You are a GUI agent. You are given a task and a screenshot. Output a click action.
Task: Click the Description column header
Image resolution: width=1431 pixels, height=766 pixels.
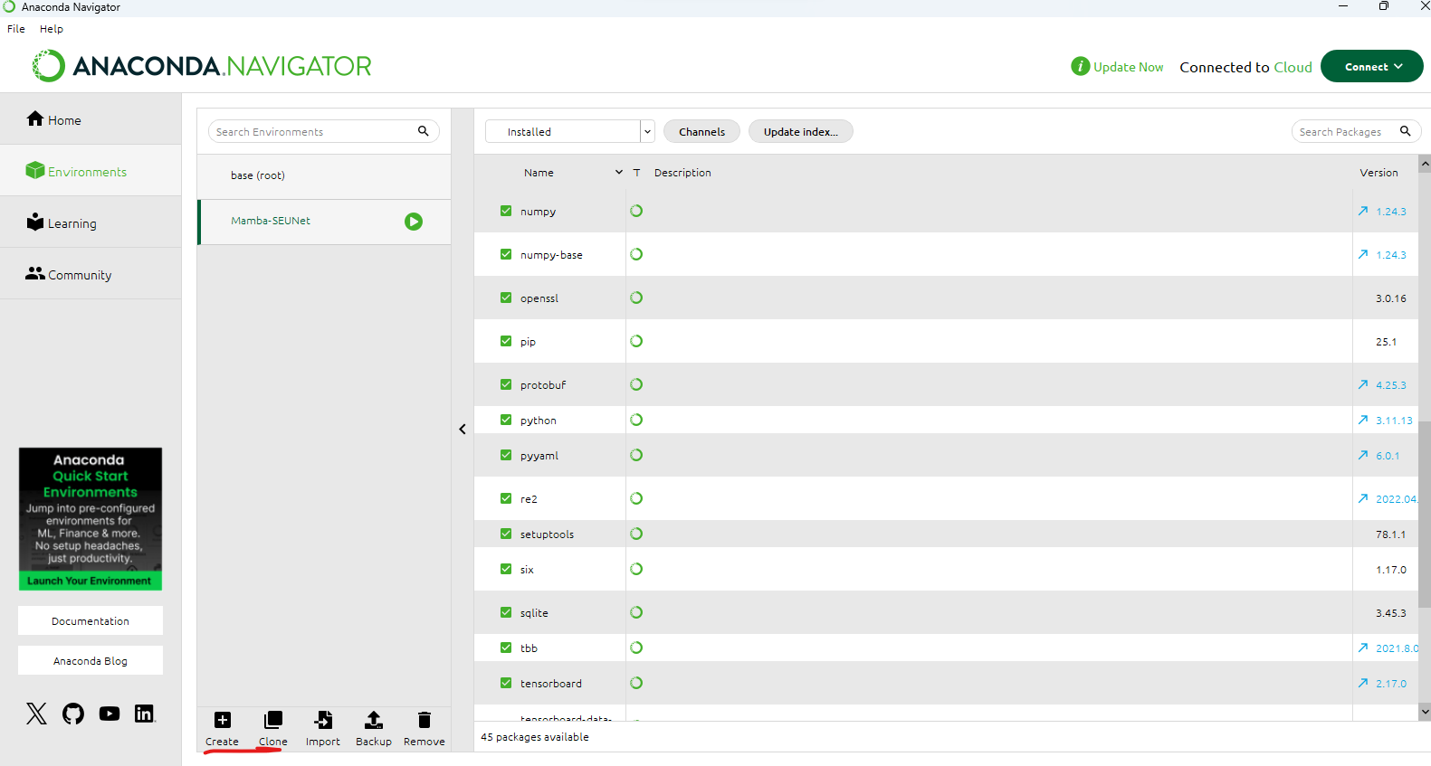click(682, 172)
